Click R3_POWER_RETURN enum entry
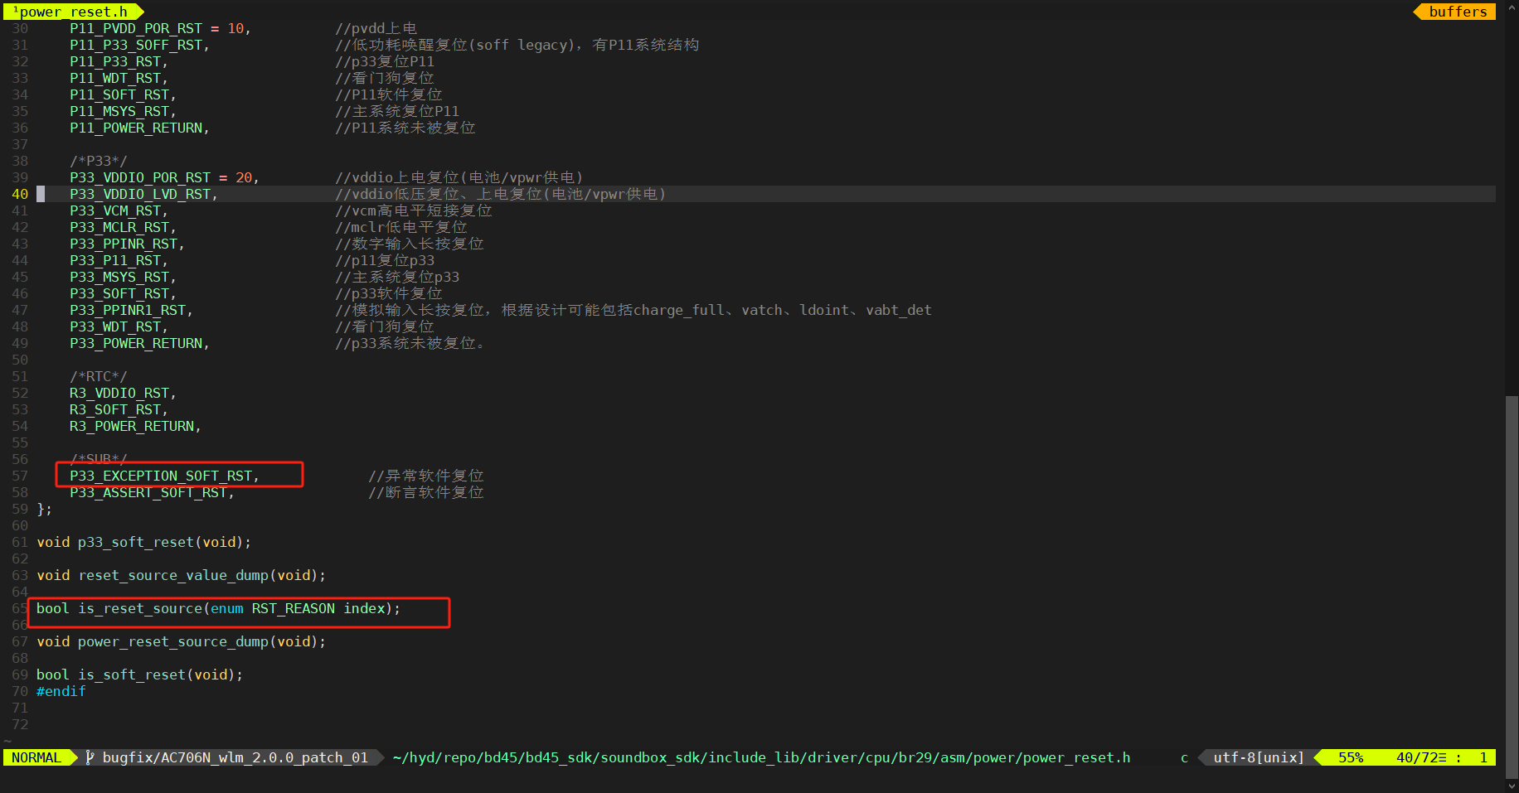The height and width of the screenshot is (793, 1519). [135, 426]
